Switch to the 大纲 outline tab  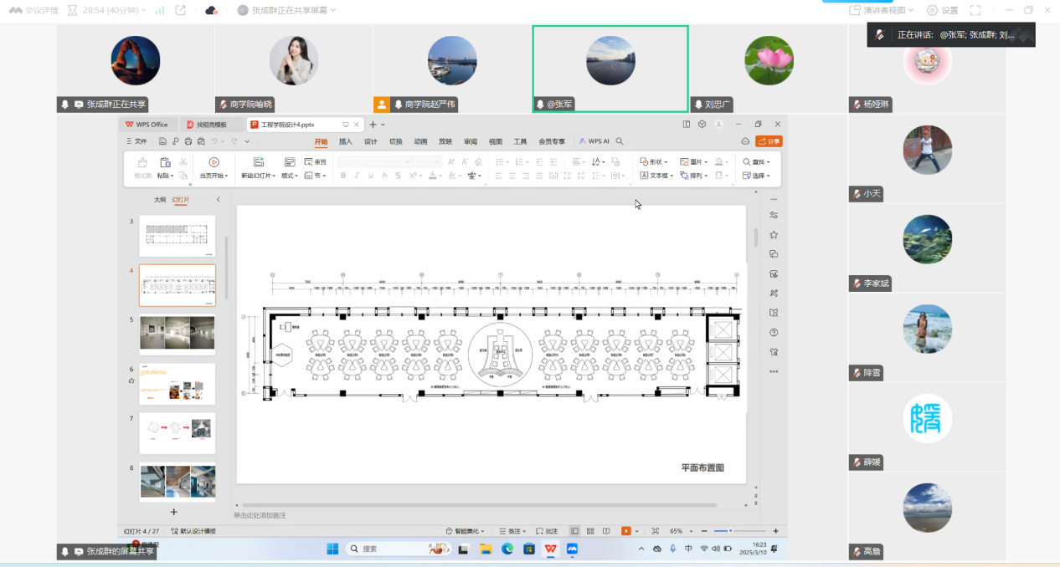159,200
